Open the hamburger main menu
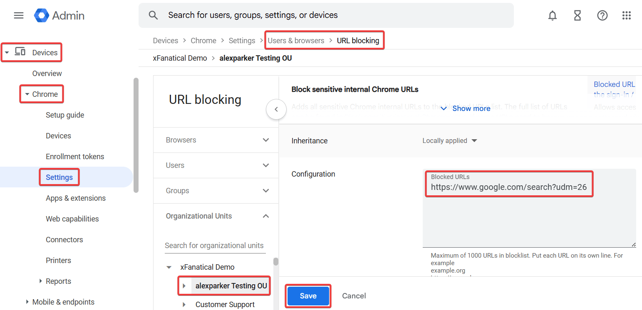The image size is (642, 310). pyautogui.click(x=19, y=16)
